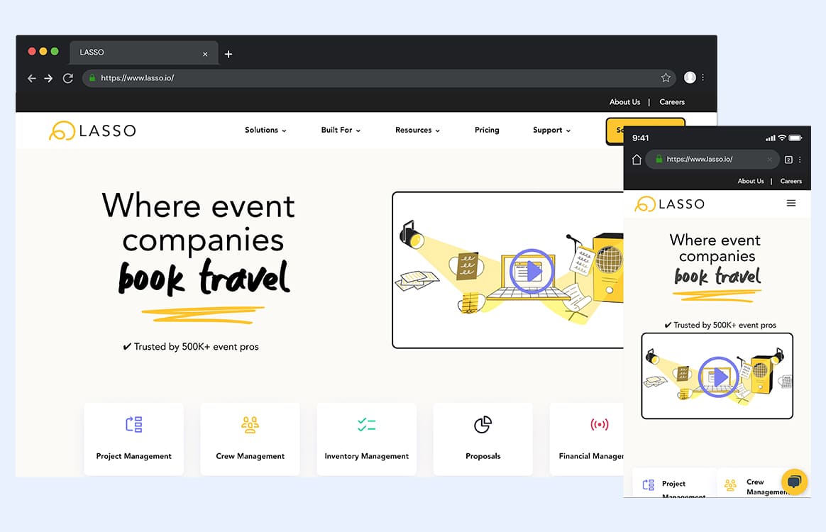Click the 9:41 clock in the mobile status bar
Image resolution: width=826 pixels, height=532 pixels.
[x=641, y=138]
